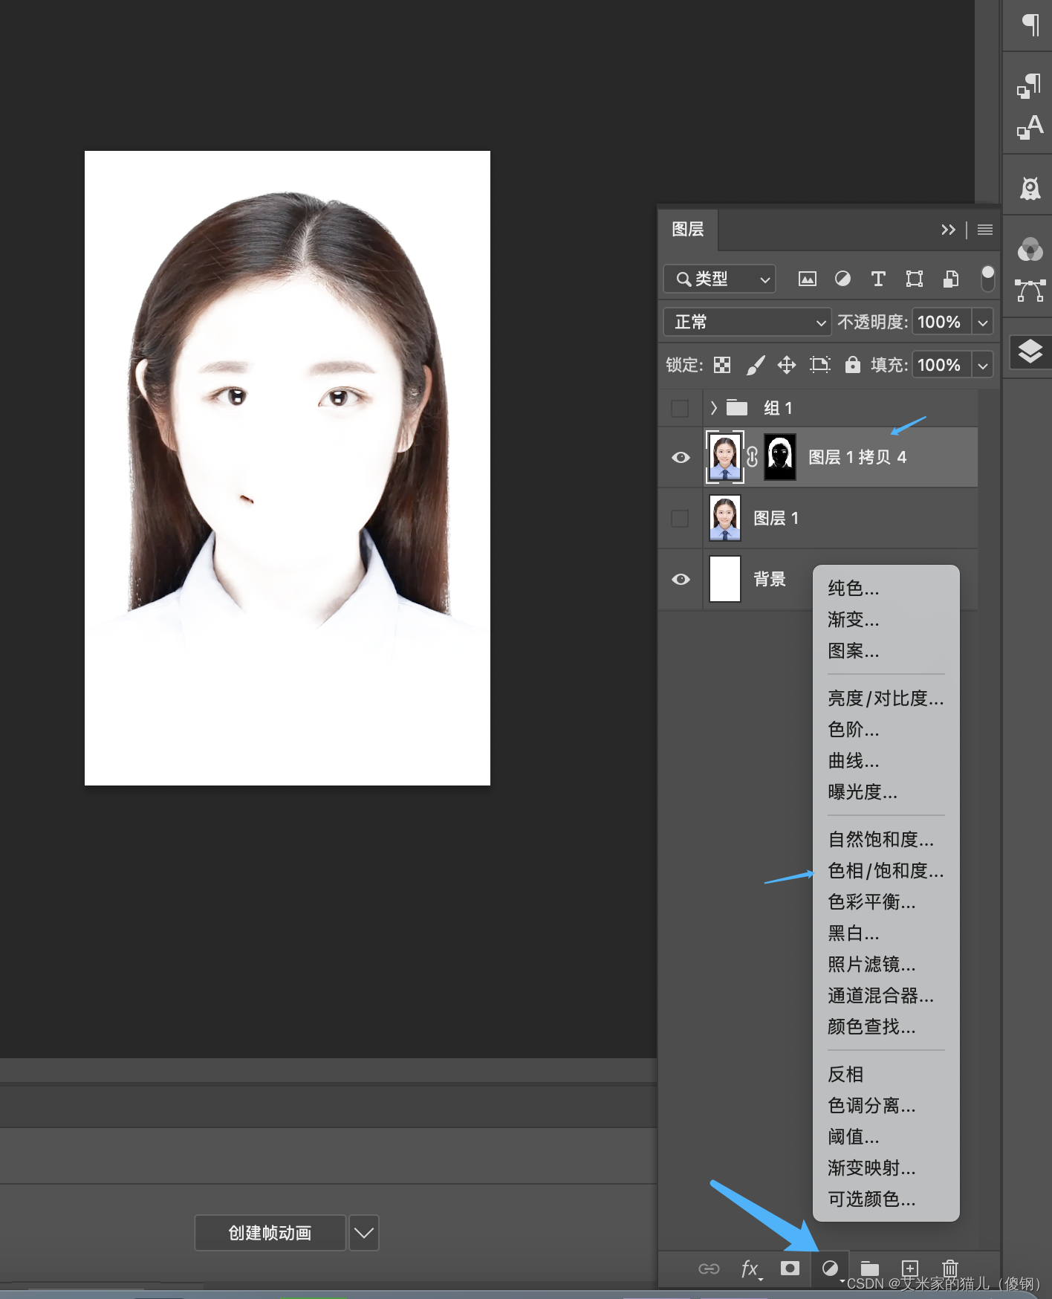Add a layer mask icon
Viewport: 1052px width, 1299px height.
pyautogui.click(x=790, y=1268)
